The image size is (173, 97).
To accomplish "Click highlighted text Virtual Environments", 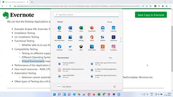I will click(x=33, y=61).
